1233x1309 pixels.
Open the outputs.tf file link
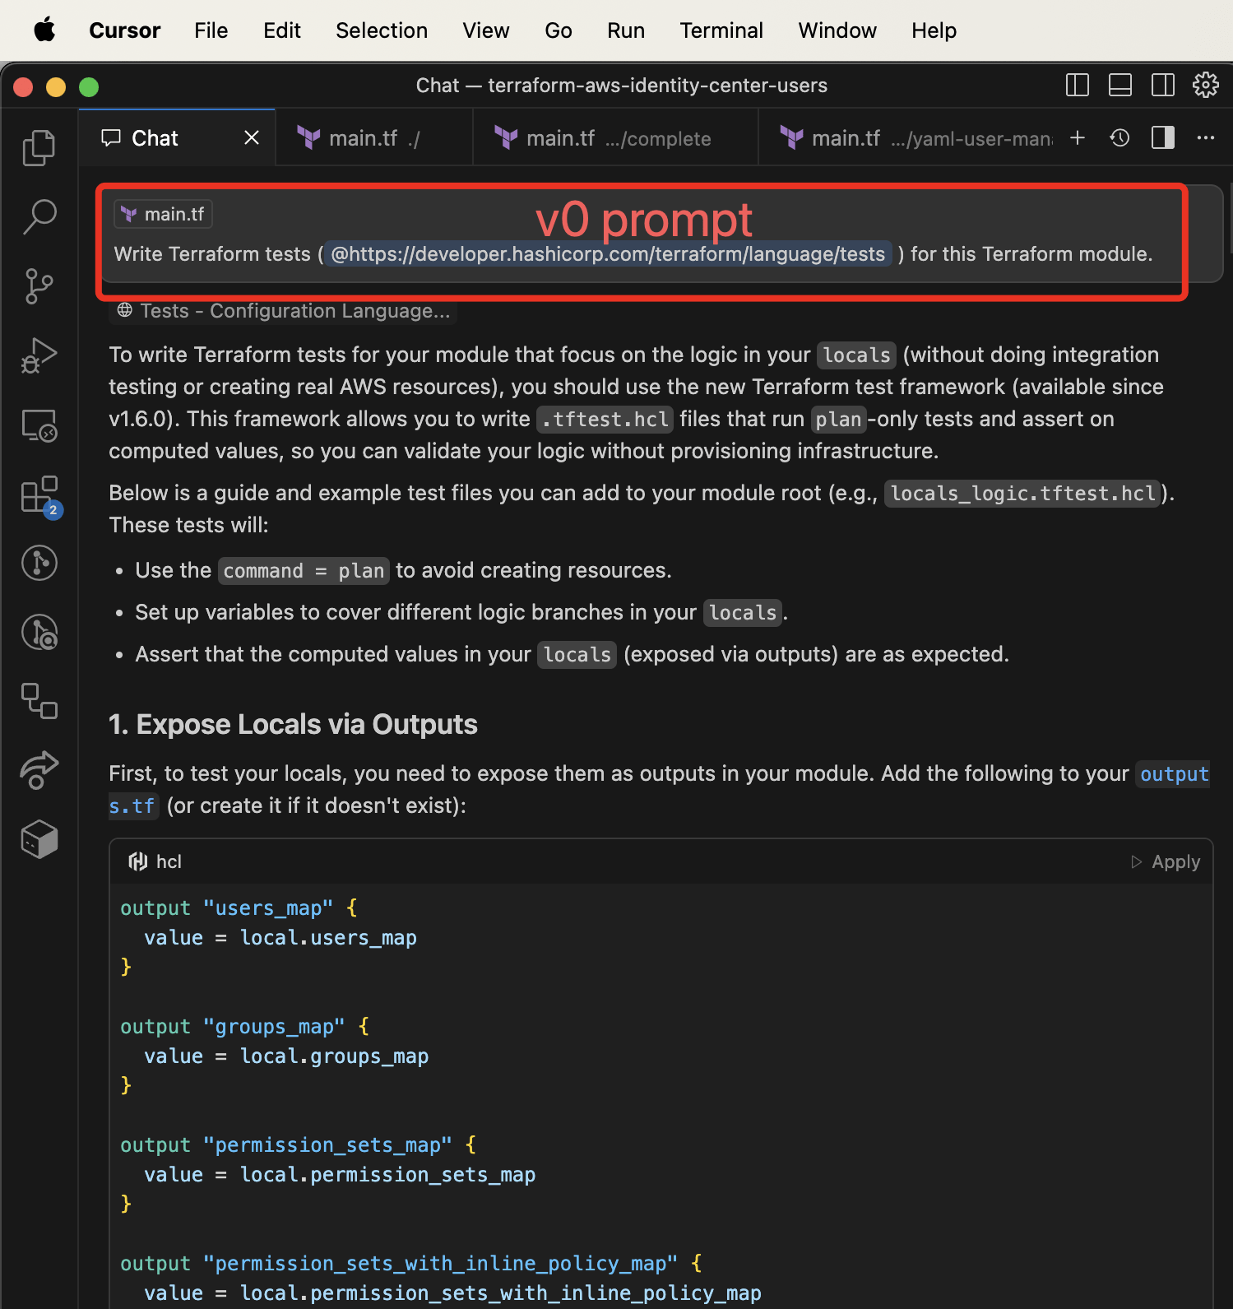click(1173, 774)
